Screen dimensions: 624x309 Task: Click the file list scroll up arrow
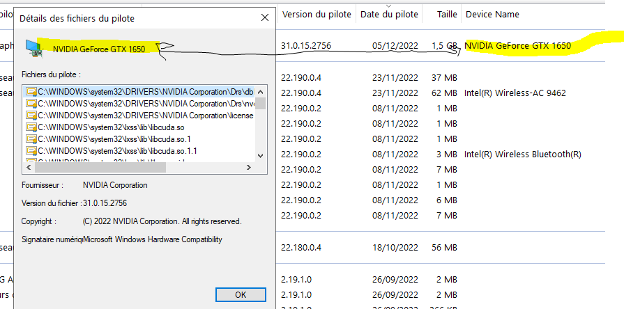pos(260,91)
